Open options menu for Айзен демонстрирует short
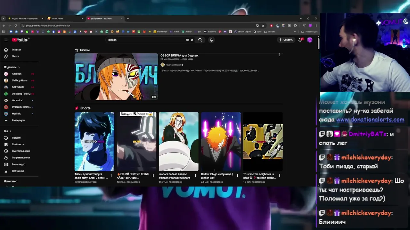 (111, 175)
